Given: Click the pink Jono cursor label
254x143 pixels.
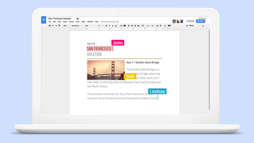Looking at the screenshot, I should point(118,43).
